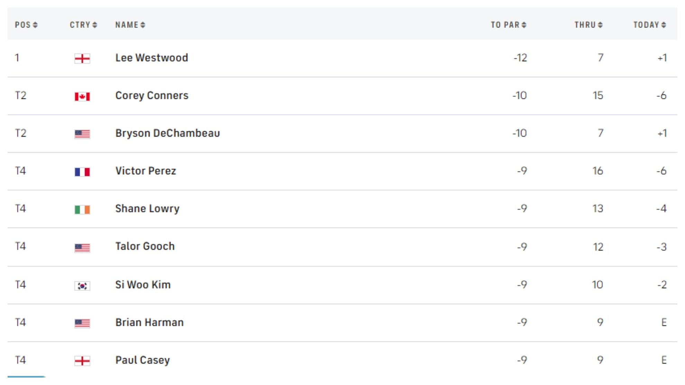Click USA flag next to Brian Harman
This screenshot has height=385, width=685.
tap(82, 323)
